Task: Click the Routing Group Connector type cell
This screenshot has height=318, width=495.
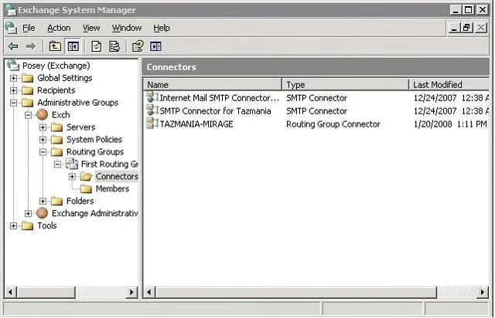Action: [x=333, y=123]
